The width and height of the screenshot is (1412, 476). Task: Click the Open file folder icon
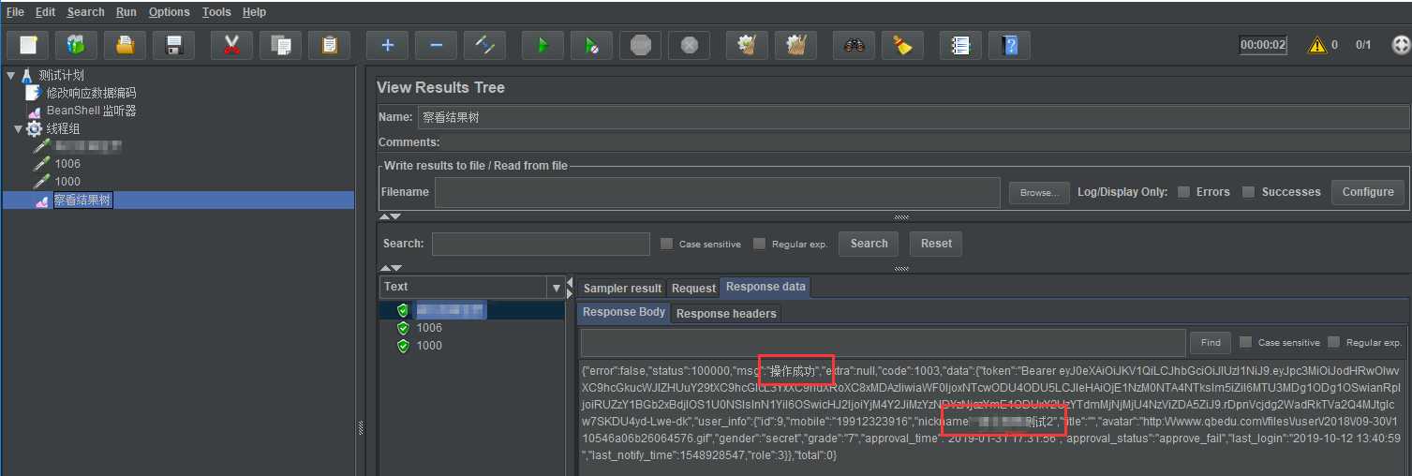click(125, 45)
